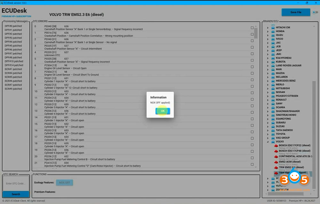Click the SUBARU car icon

(273, 122)
